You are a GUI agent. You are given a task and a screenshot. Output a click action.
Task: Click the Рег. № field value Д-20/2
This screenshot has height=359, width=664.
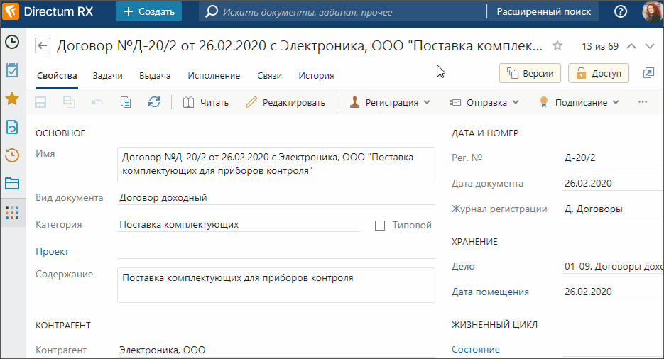613,158
